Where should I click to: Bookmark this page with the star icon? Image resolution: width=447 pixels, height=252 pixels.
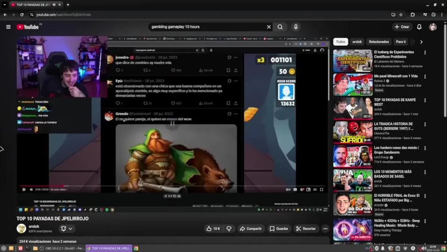click(x=401, y=15)
